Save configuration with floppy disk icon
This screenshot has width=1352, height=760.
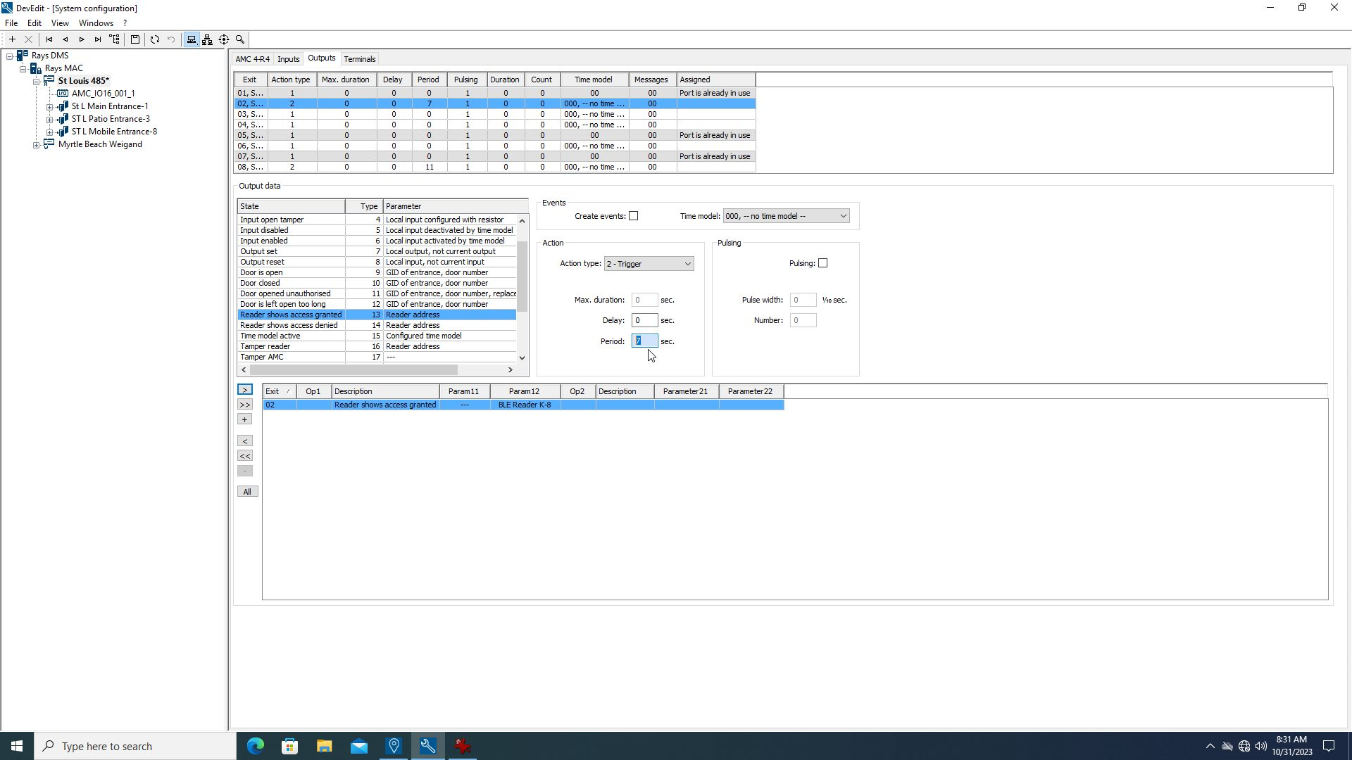(135, 39)
